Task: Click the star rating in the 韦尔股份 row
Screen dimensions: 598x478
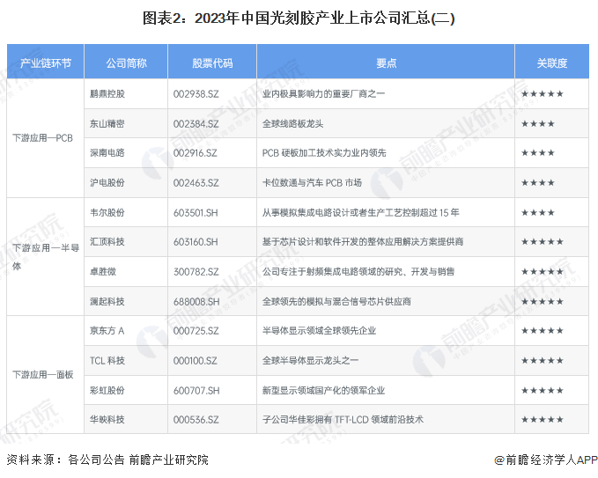Action: click(x=538, y=212)
